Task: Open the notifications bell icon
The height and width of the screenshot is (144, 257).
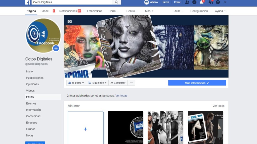Action: click(202, 2)
